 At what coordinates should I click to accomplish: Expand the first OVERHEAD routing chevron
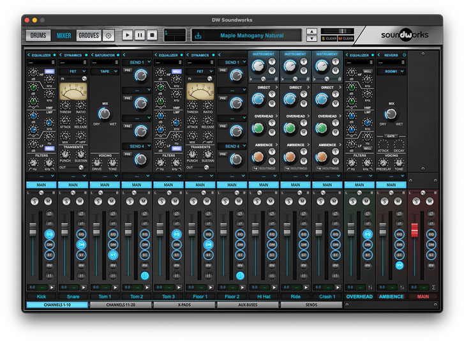(x=276, y=116)
